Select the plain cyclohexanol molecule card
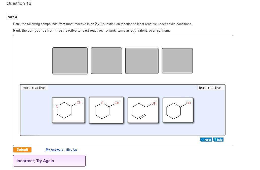Screen dimensions: 260x170 178,110
